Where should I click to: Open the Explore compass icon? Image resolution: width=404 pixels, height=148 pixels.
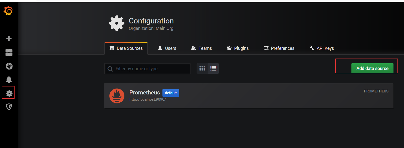(x=9, y=66)
